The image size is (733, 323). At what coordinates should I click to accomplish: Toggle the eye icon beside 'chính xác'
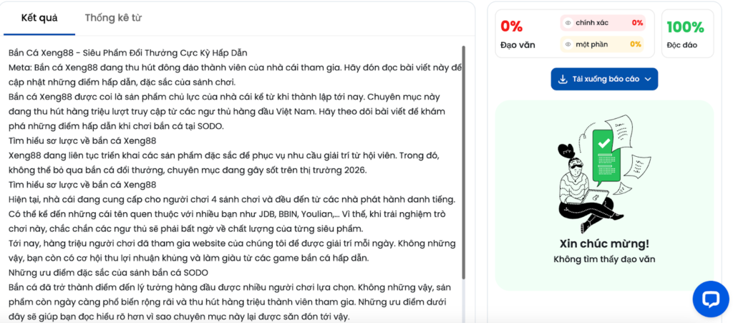point(568,23)
